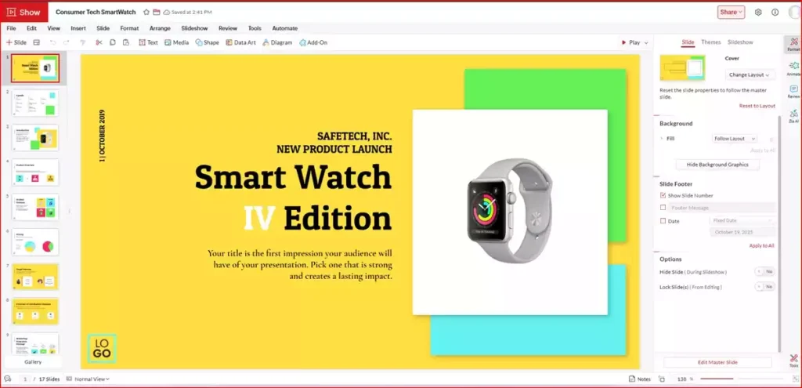Screen dimensions: 802x388
Task: Open the Change Layout dropdown
Action: click(x=750, y=74)
